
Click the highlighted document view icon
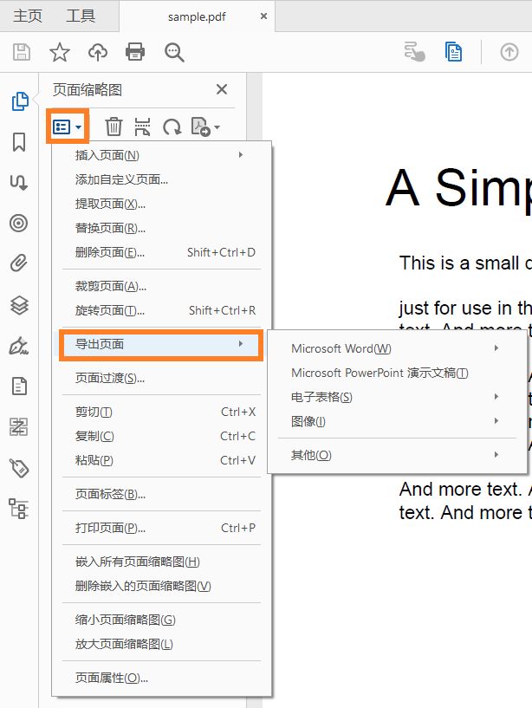coord(453,51)
